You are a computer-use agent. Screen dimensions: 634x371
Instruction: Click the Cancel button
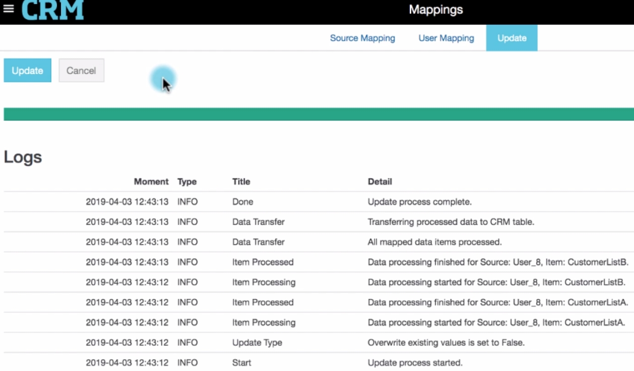(81, 70)
